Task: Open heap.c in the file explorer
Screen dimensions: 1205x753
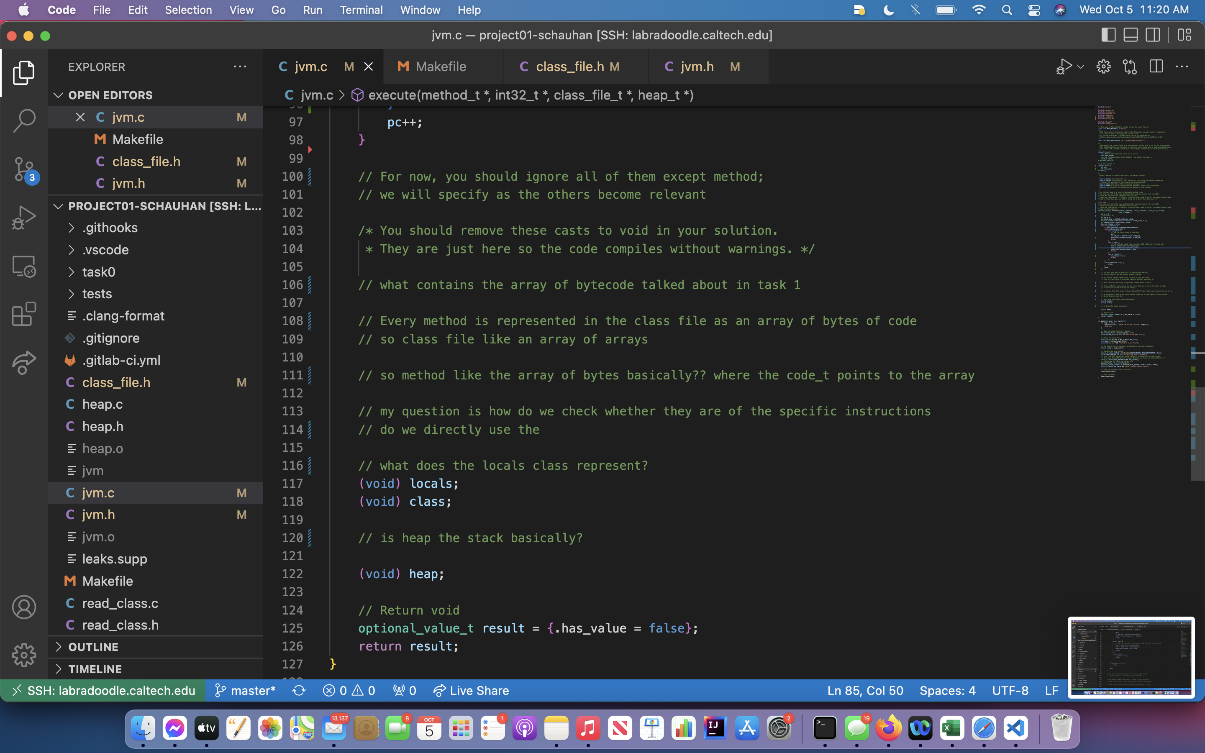Action: (103, 404)
